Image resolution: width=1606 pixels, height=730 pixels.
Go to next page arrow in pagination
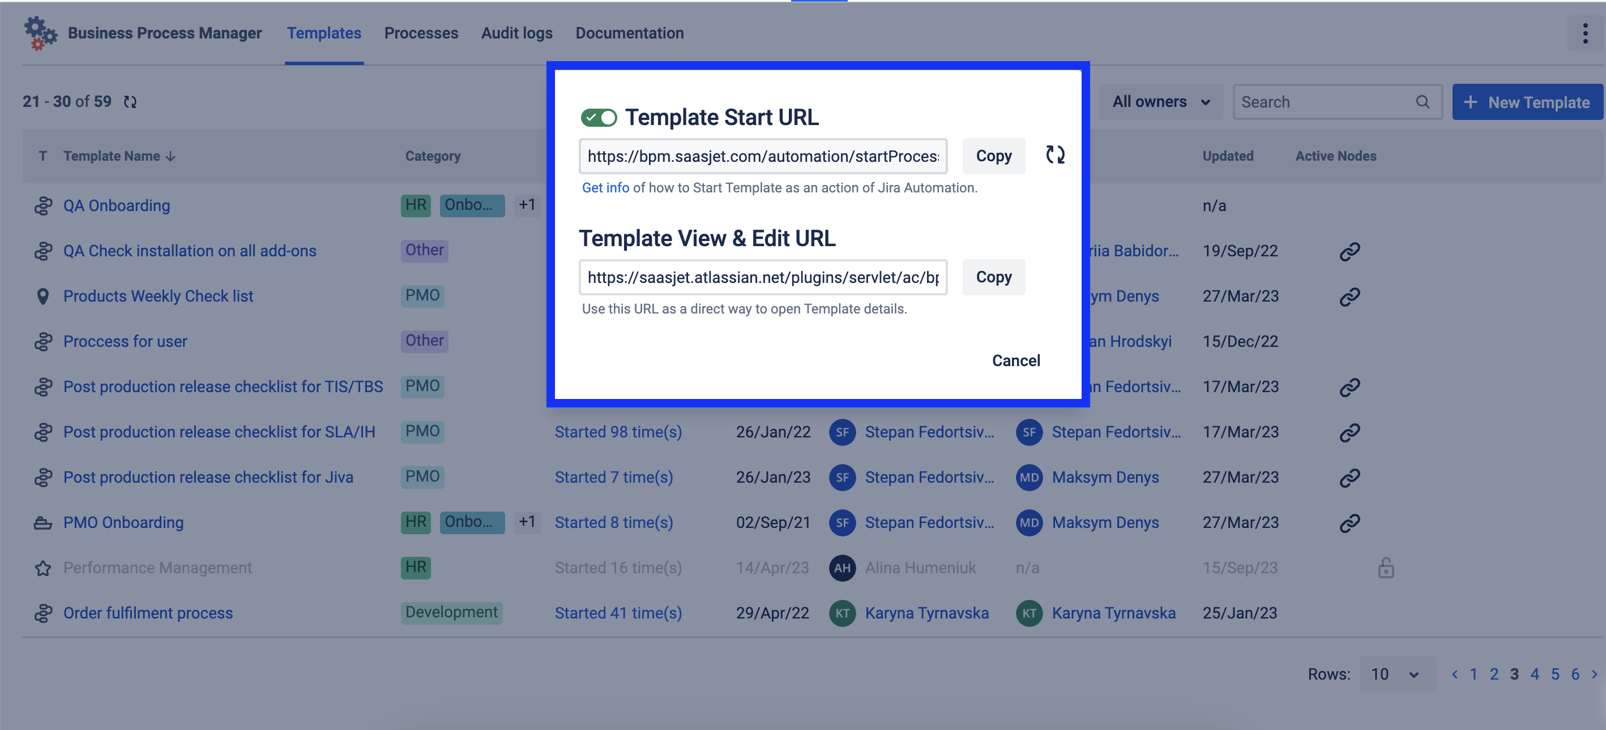(x=1594, y=674)
